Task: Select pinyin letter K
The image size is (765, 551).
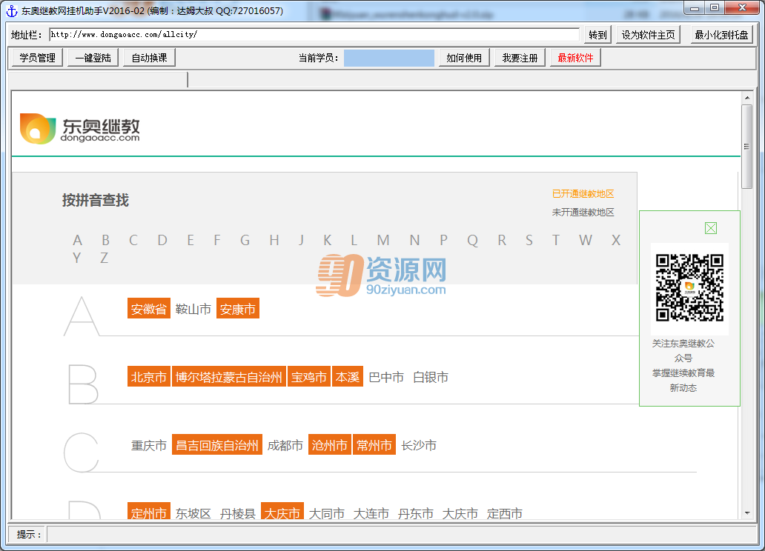Action: point(328,240)
